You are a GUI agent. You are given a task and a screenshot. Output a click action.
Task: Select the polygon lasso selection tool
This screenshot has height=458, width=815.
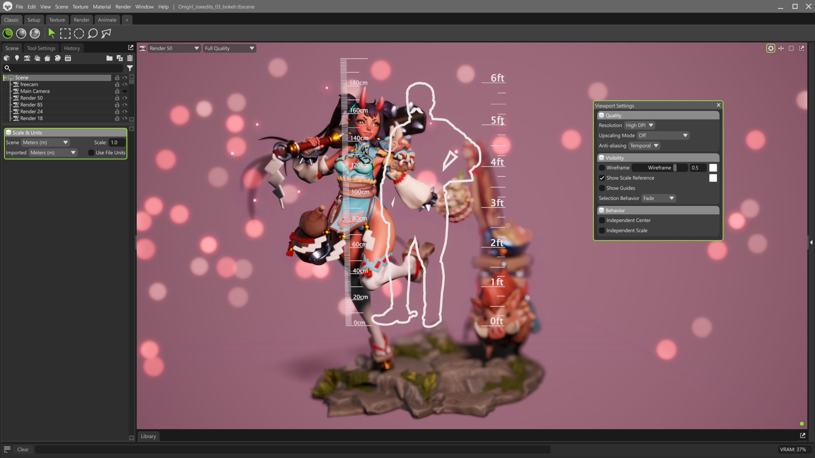[x=106, y=33]
